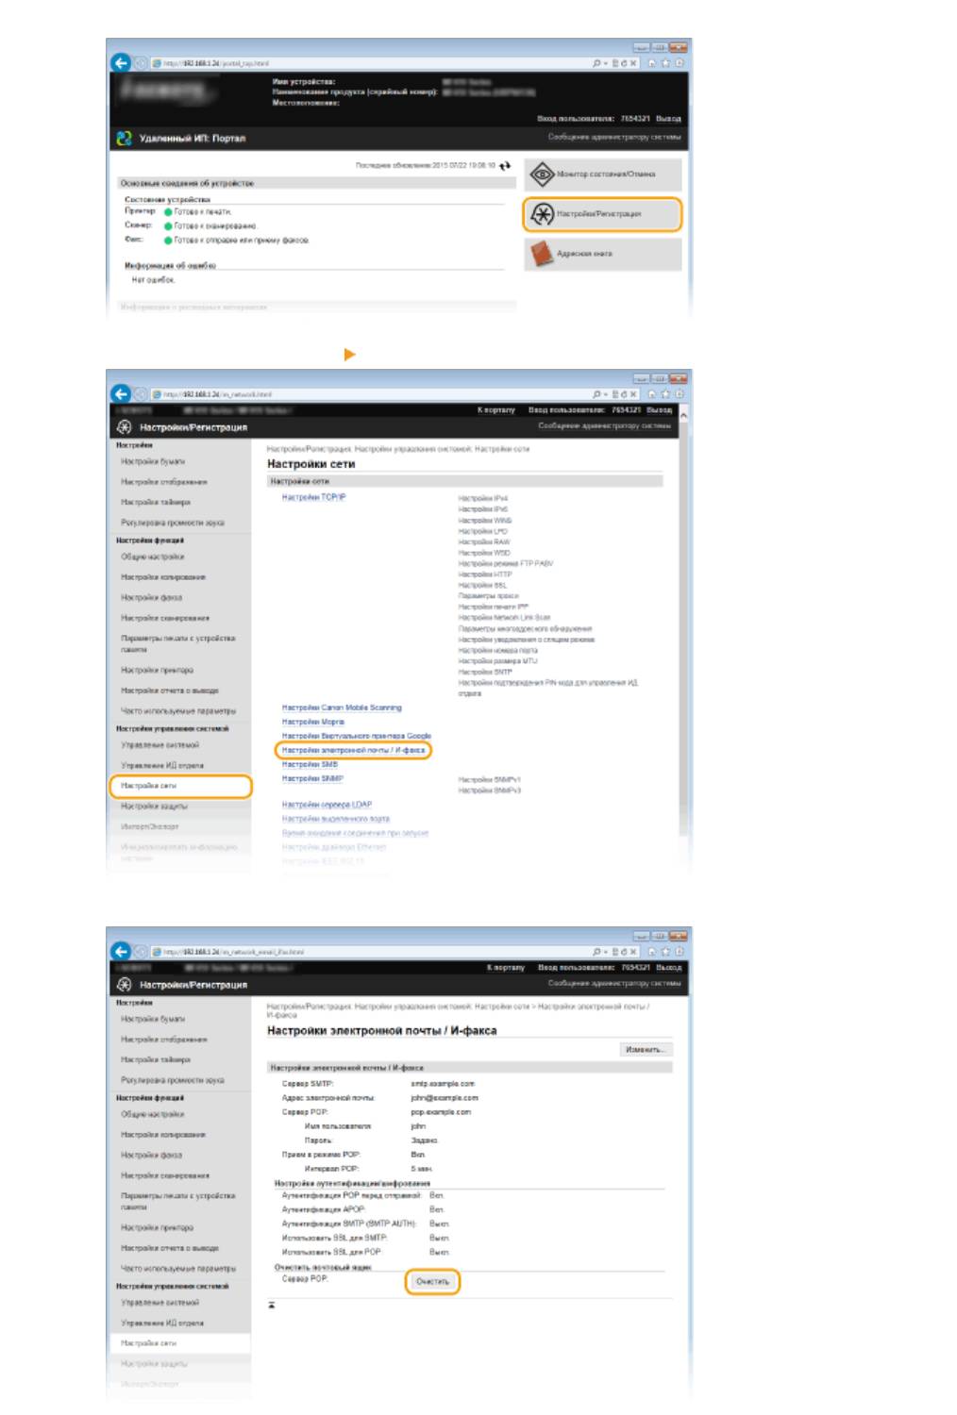Open the Настройки TCP/IP link
Image resolution: width=957 pixels, height=1415 pixels.
[x=313, y=497]
